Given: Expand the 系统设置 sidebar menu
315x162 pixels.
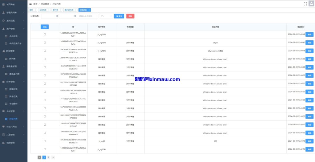Looking at the screenshot, I should click(12, 21).
